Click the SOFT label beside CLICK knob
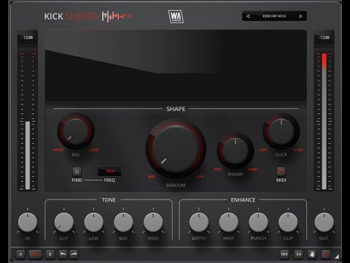 pyautogui.click(x=263, y=150)
